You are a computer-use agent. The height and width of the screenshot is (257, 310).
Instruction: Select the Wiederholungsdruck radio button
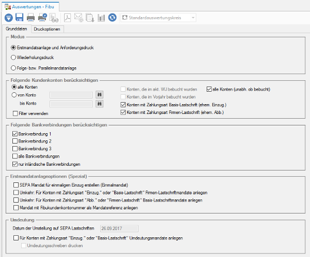coord(13,58)
